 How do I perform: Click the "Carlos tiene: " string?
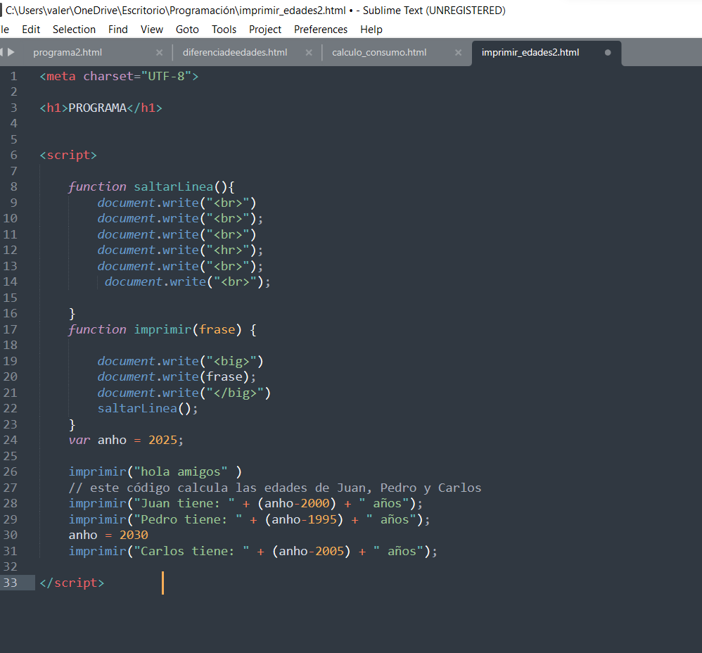coord(191,552)
